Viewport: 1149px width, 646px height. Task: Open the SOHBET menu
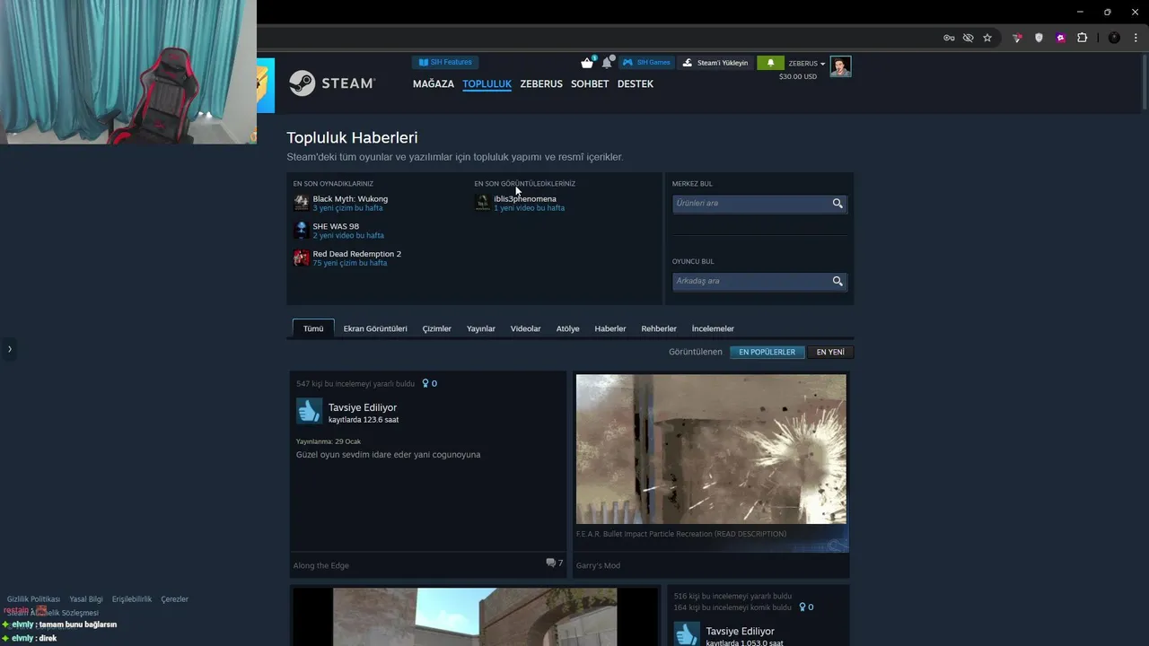click(590, 84)
